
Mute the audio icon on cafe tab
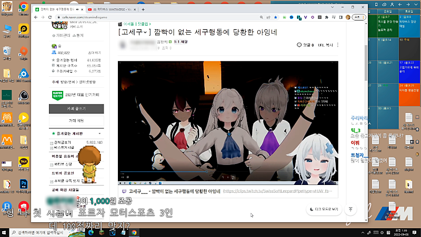click(77, 9)
